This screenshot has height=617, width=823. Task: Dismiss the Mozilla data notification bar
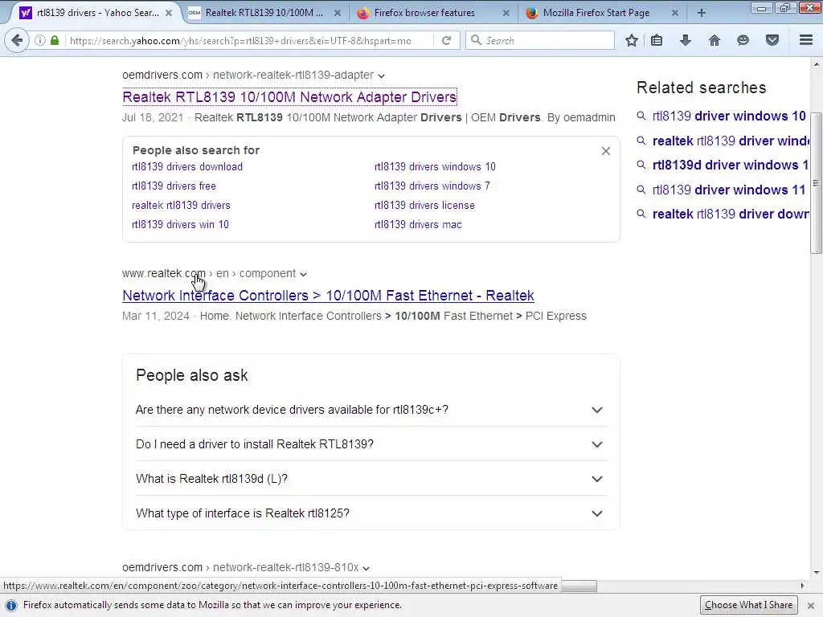pos(810,605)
